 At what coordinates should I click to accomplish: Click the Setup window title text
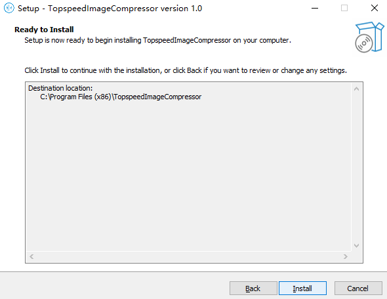coord(110,9)
